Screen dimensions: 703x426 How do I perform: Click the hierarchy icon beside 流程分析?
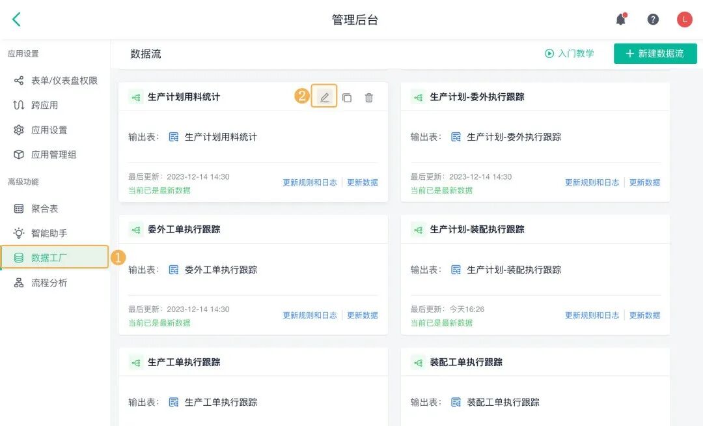point(19,283)
